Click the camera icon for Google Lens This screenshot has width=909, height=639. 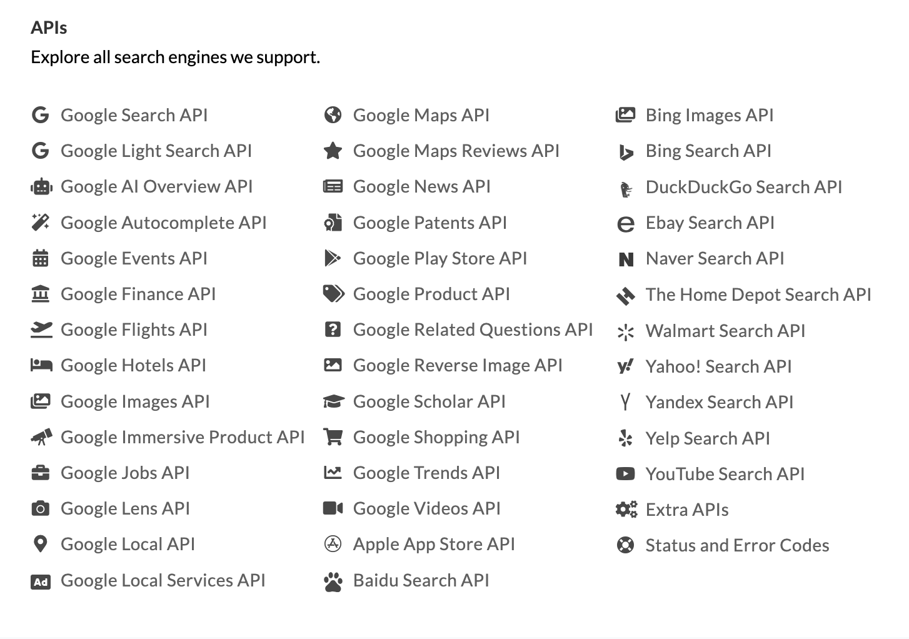point(41,508)
